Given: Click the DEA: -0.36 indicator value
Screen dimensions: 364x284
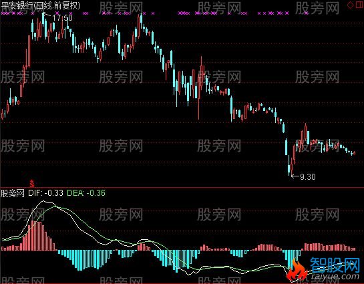Looking at the screenshot, I should pos(86,193).
